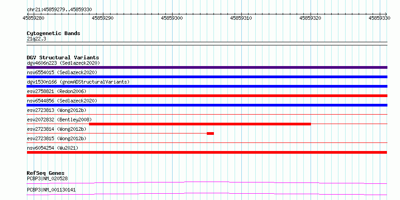Click the PCBP3|NM_020528 gene label

coord(47,178)
